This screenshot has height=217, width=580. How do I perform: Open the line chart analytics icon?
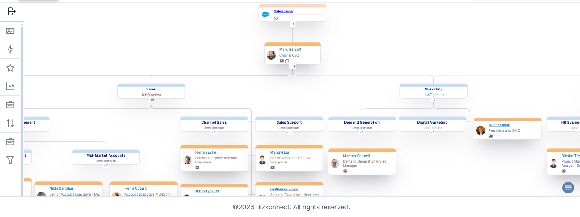click(10, 86)
